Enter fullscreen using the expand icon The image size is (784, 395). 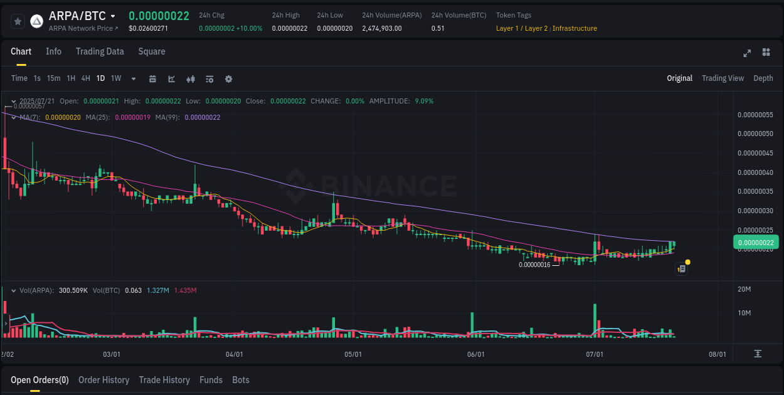pos(746,53)
